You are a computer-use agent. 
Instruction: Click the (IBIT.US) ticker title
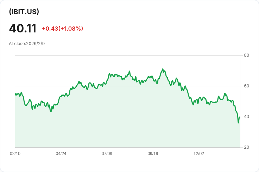coord(24,12)
